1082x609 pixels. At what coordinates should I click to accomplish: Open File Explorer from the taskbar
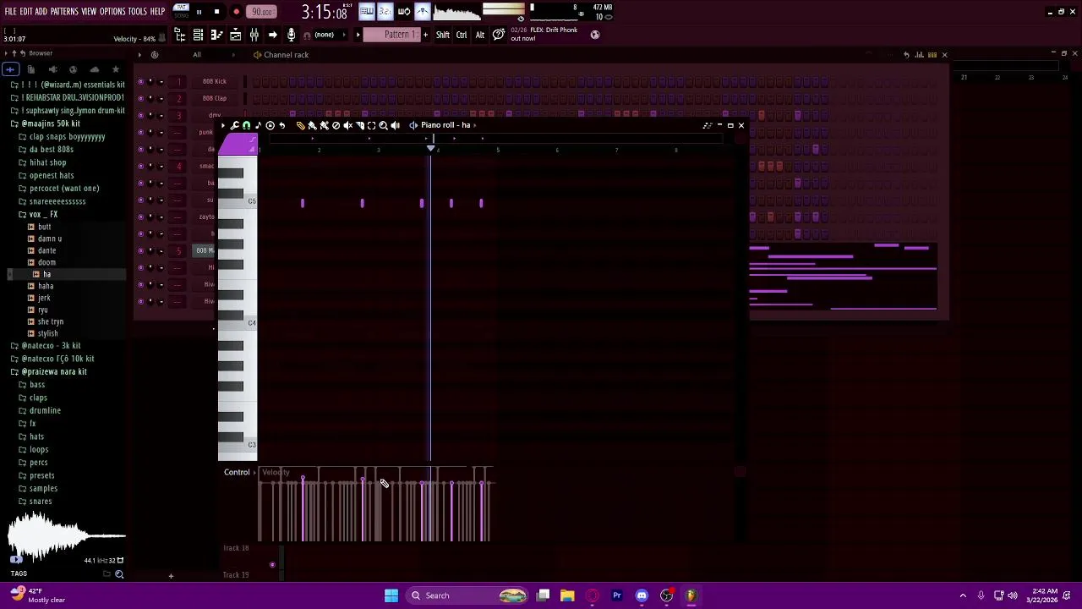(x=567, y=595)
